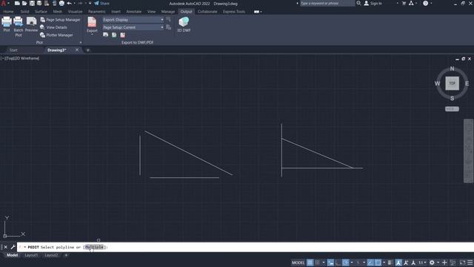Open the workspace switching gear icon
Screen dimensions: 474x267
(432, 263)
